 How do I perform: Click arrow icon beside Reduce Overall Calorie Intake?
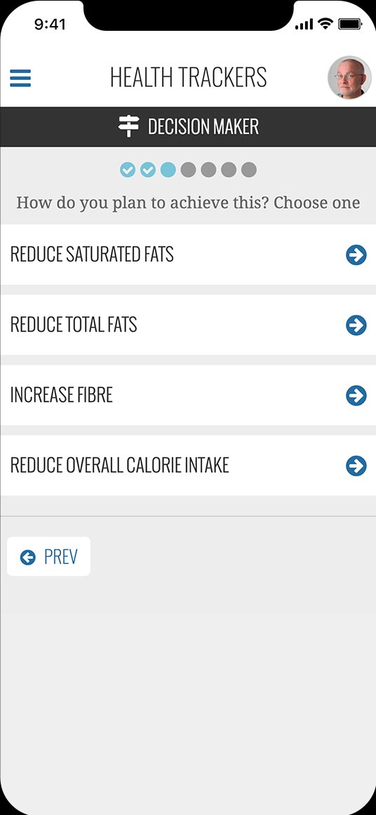coord(356,466)
